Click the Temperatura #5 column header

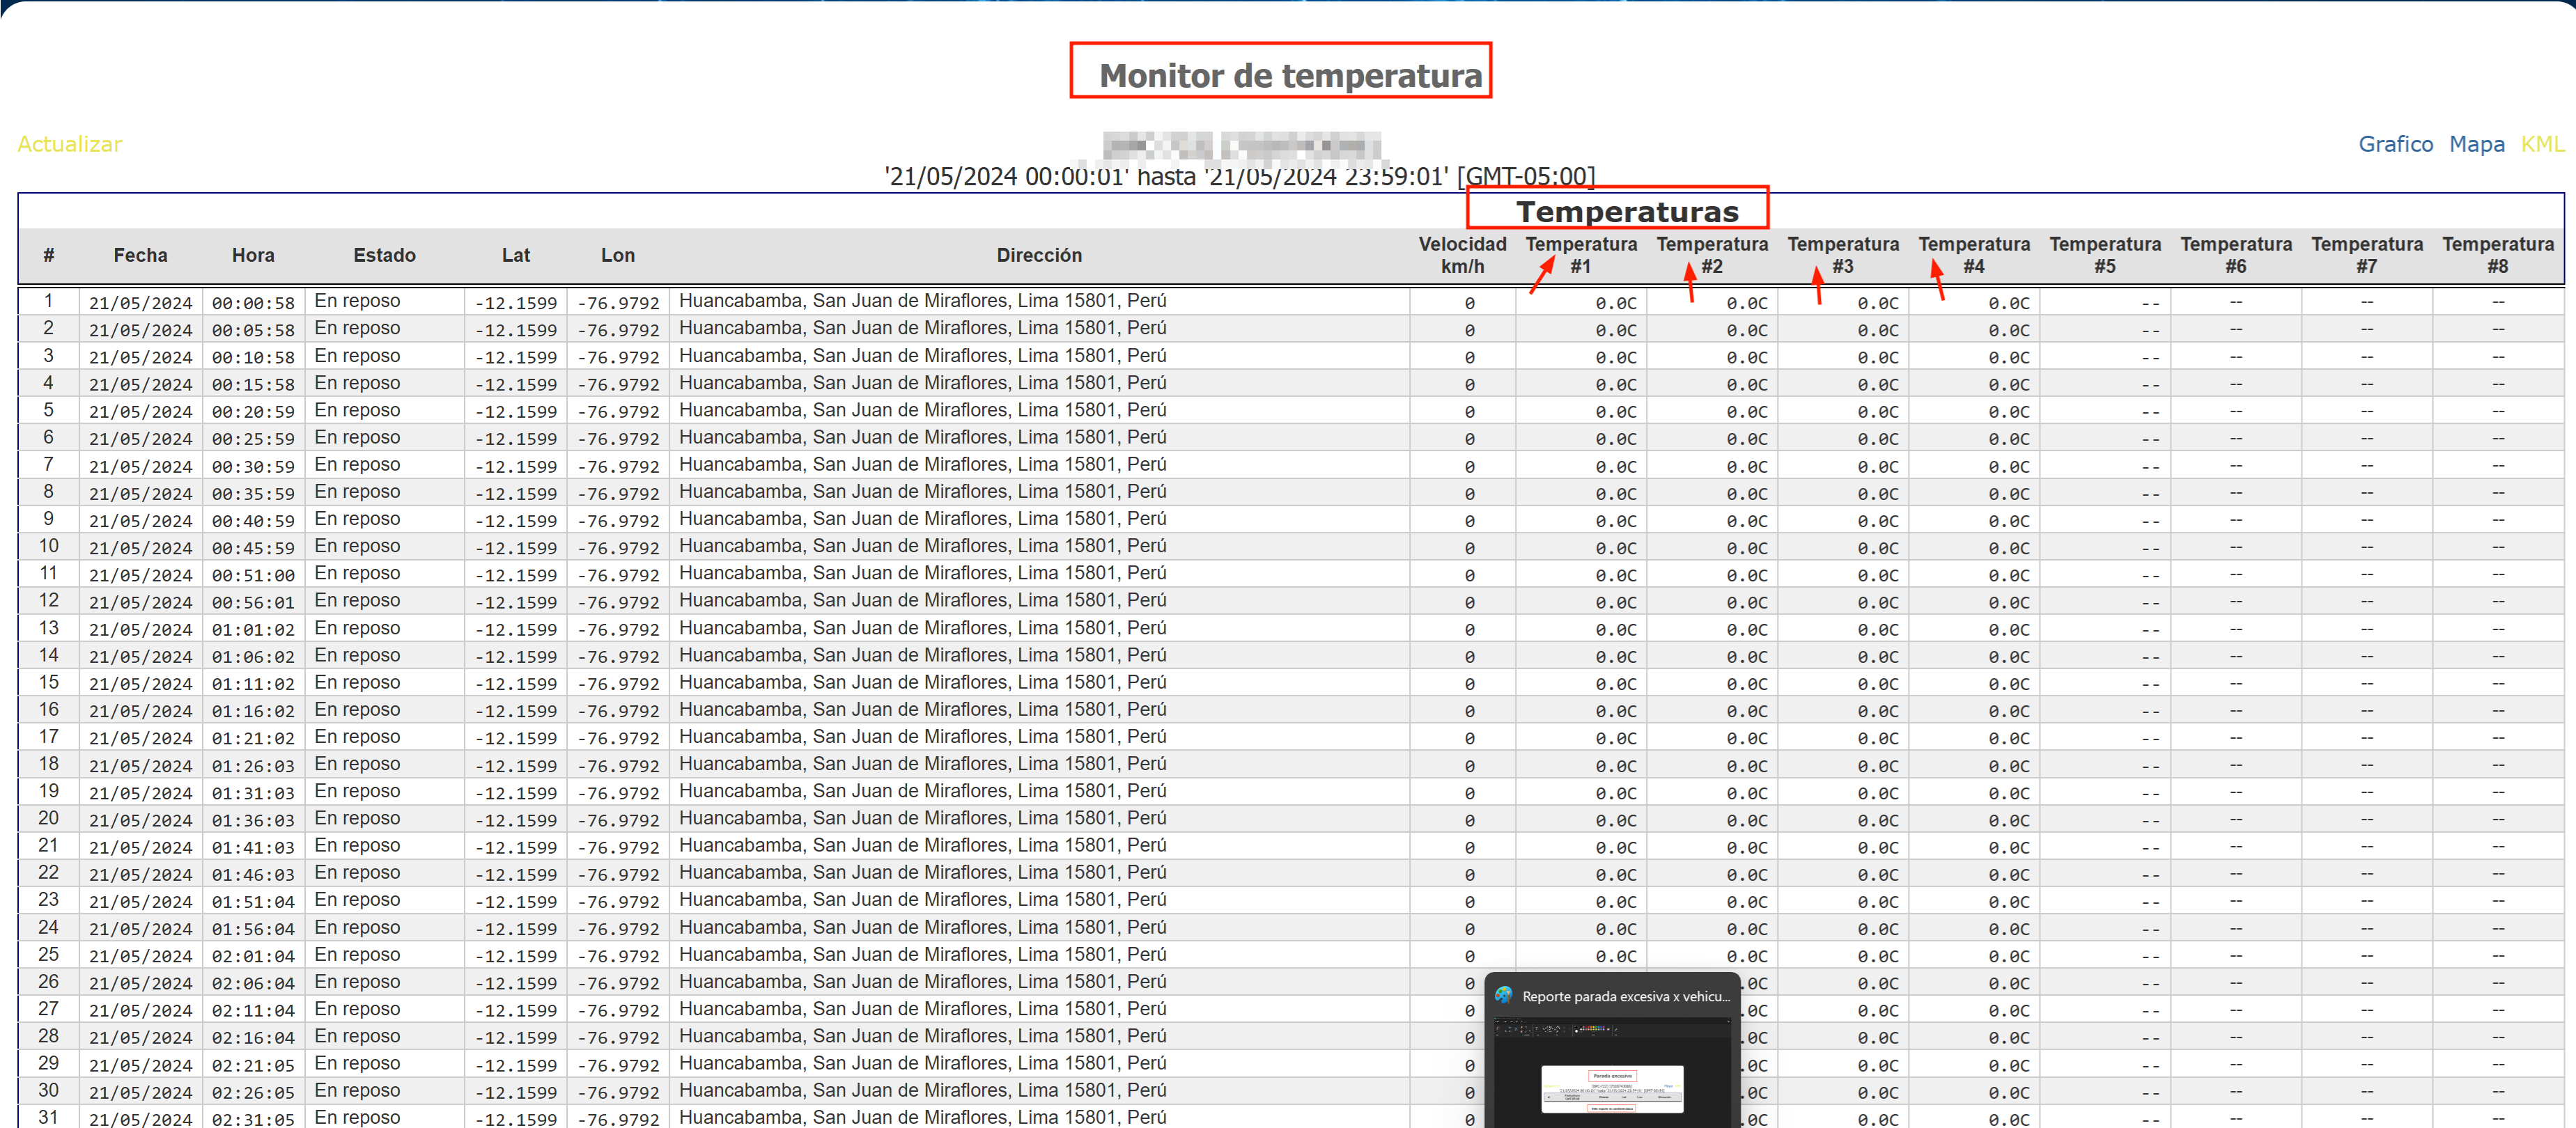click(2105, 255)
